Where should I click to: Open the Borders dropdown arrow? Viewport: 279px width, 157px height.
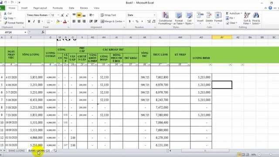pos(52,21)
